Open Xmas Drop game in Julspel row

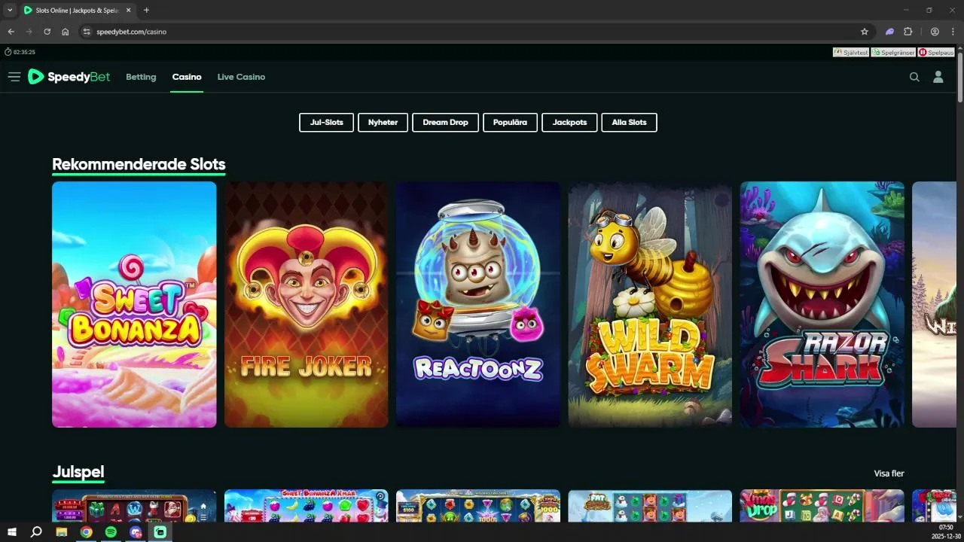[822, 506]
